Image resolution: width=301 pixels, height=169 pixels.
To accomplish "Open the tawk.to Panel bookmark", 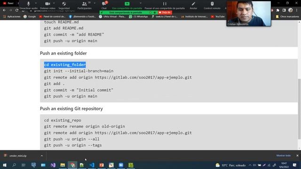I will point(164,17).
